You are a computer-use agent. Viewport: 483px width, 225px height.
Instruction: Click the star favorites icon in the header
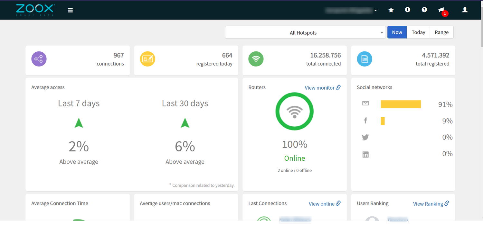pos(391,10)
